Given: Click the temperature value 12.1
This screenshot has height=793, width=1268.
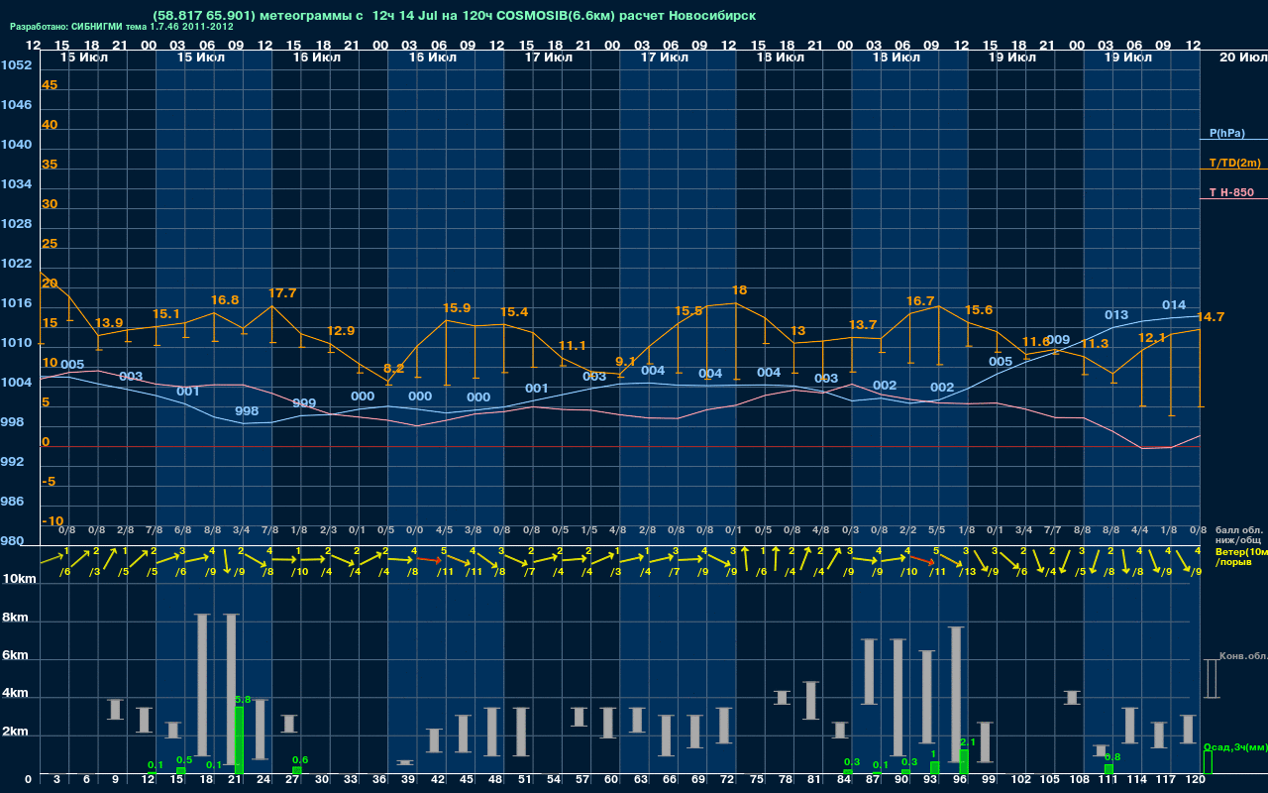Looking at the screenshot, I should (1152, 338).
